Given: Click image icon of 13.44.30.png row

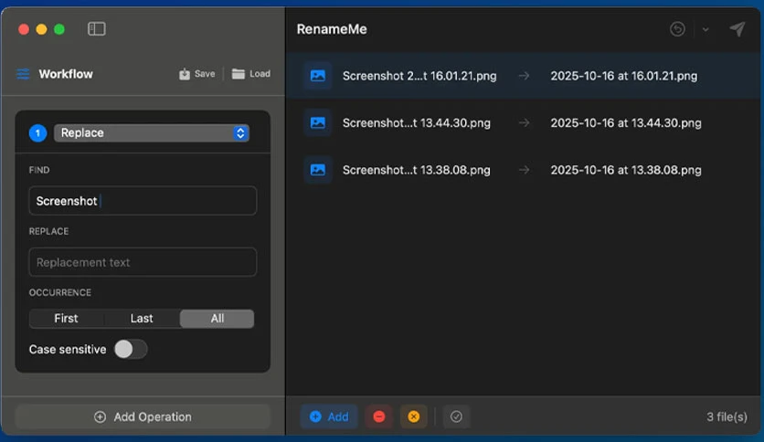Looking at the screenshot, I should (318, 122).
